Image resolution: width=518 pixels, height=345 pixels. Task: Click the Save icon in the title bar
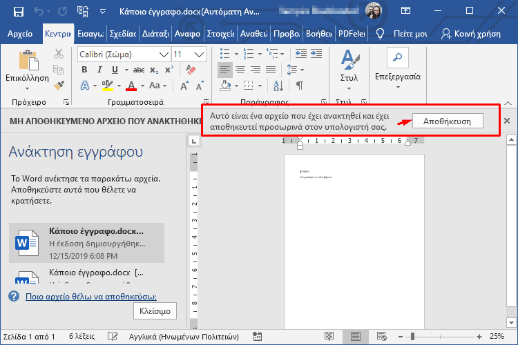coord(18,12)
